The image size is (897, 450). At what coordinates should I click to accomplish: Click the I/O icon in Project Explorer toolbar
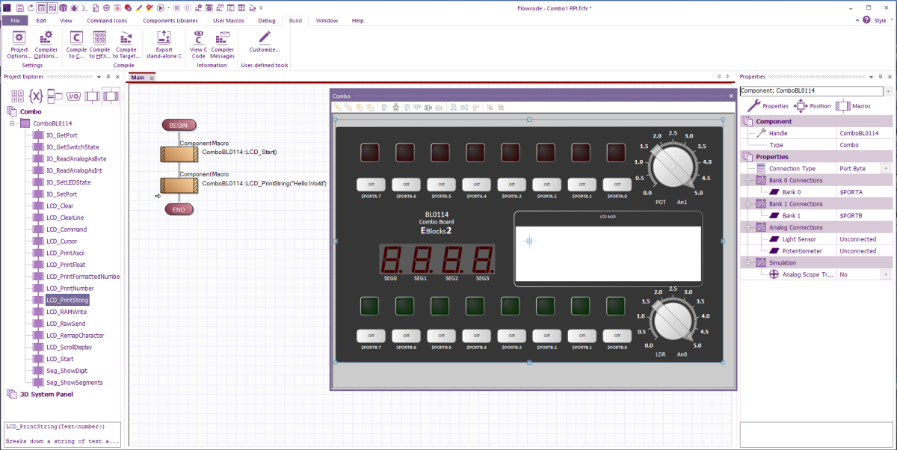point(75,96)
